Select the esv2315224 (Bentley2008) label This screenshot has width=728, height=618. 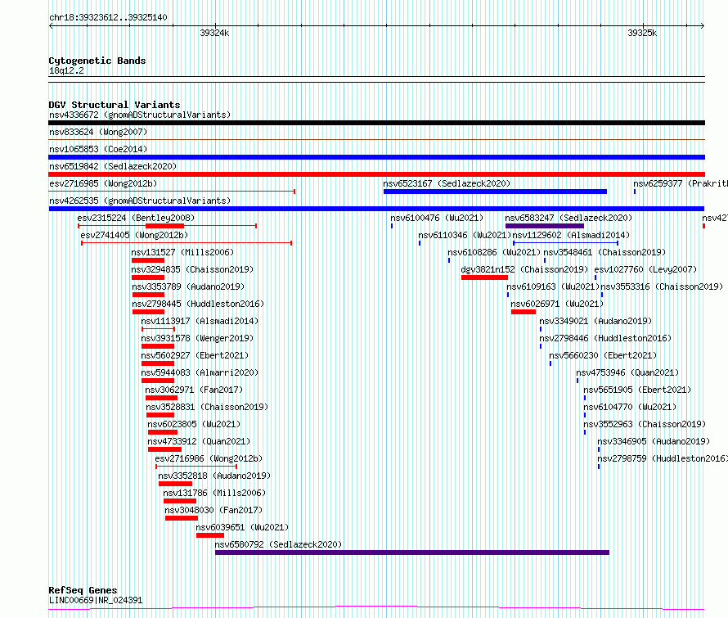pyautogui.click(x=136, y=218)
